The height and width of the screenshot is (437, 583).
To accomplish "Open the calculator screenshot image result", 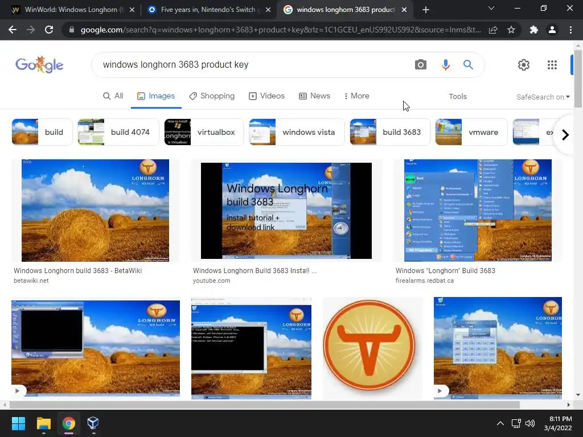I will [x=498, y=348].
